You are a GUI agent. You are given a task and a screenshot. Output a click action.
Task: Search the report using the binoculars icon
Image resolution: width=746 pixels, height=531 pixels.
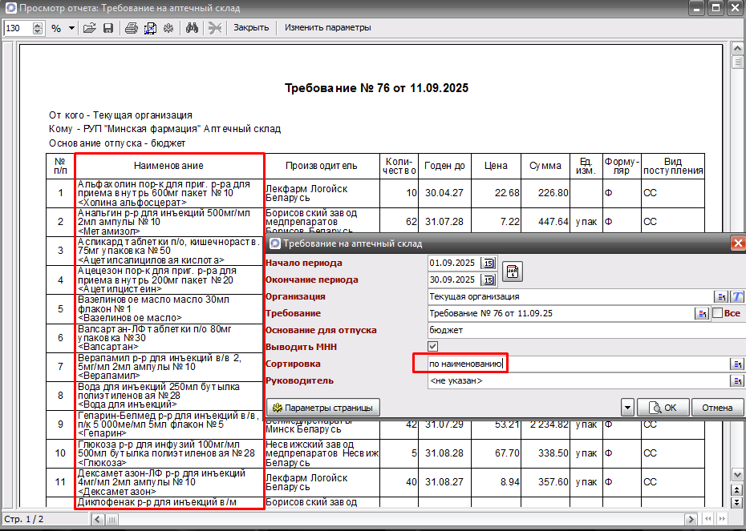click(193, 28)
